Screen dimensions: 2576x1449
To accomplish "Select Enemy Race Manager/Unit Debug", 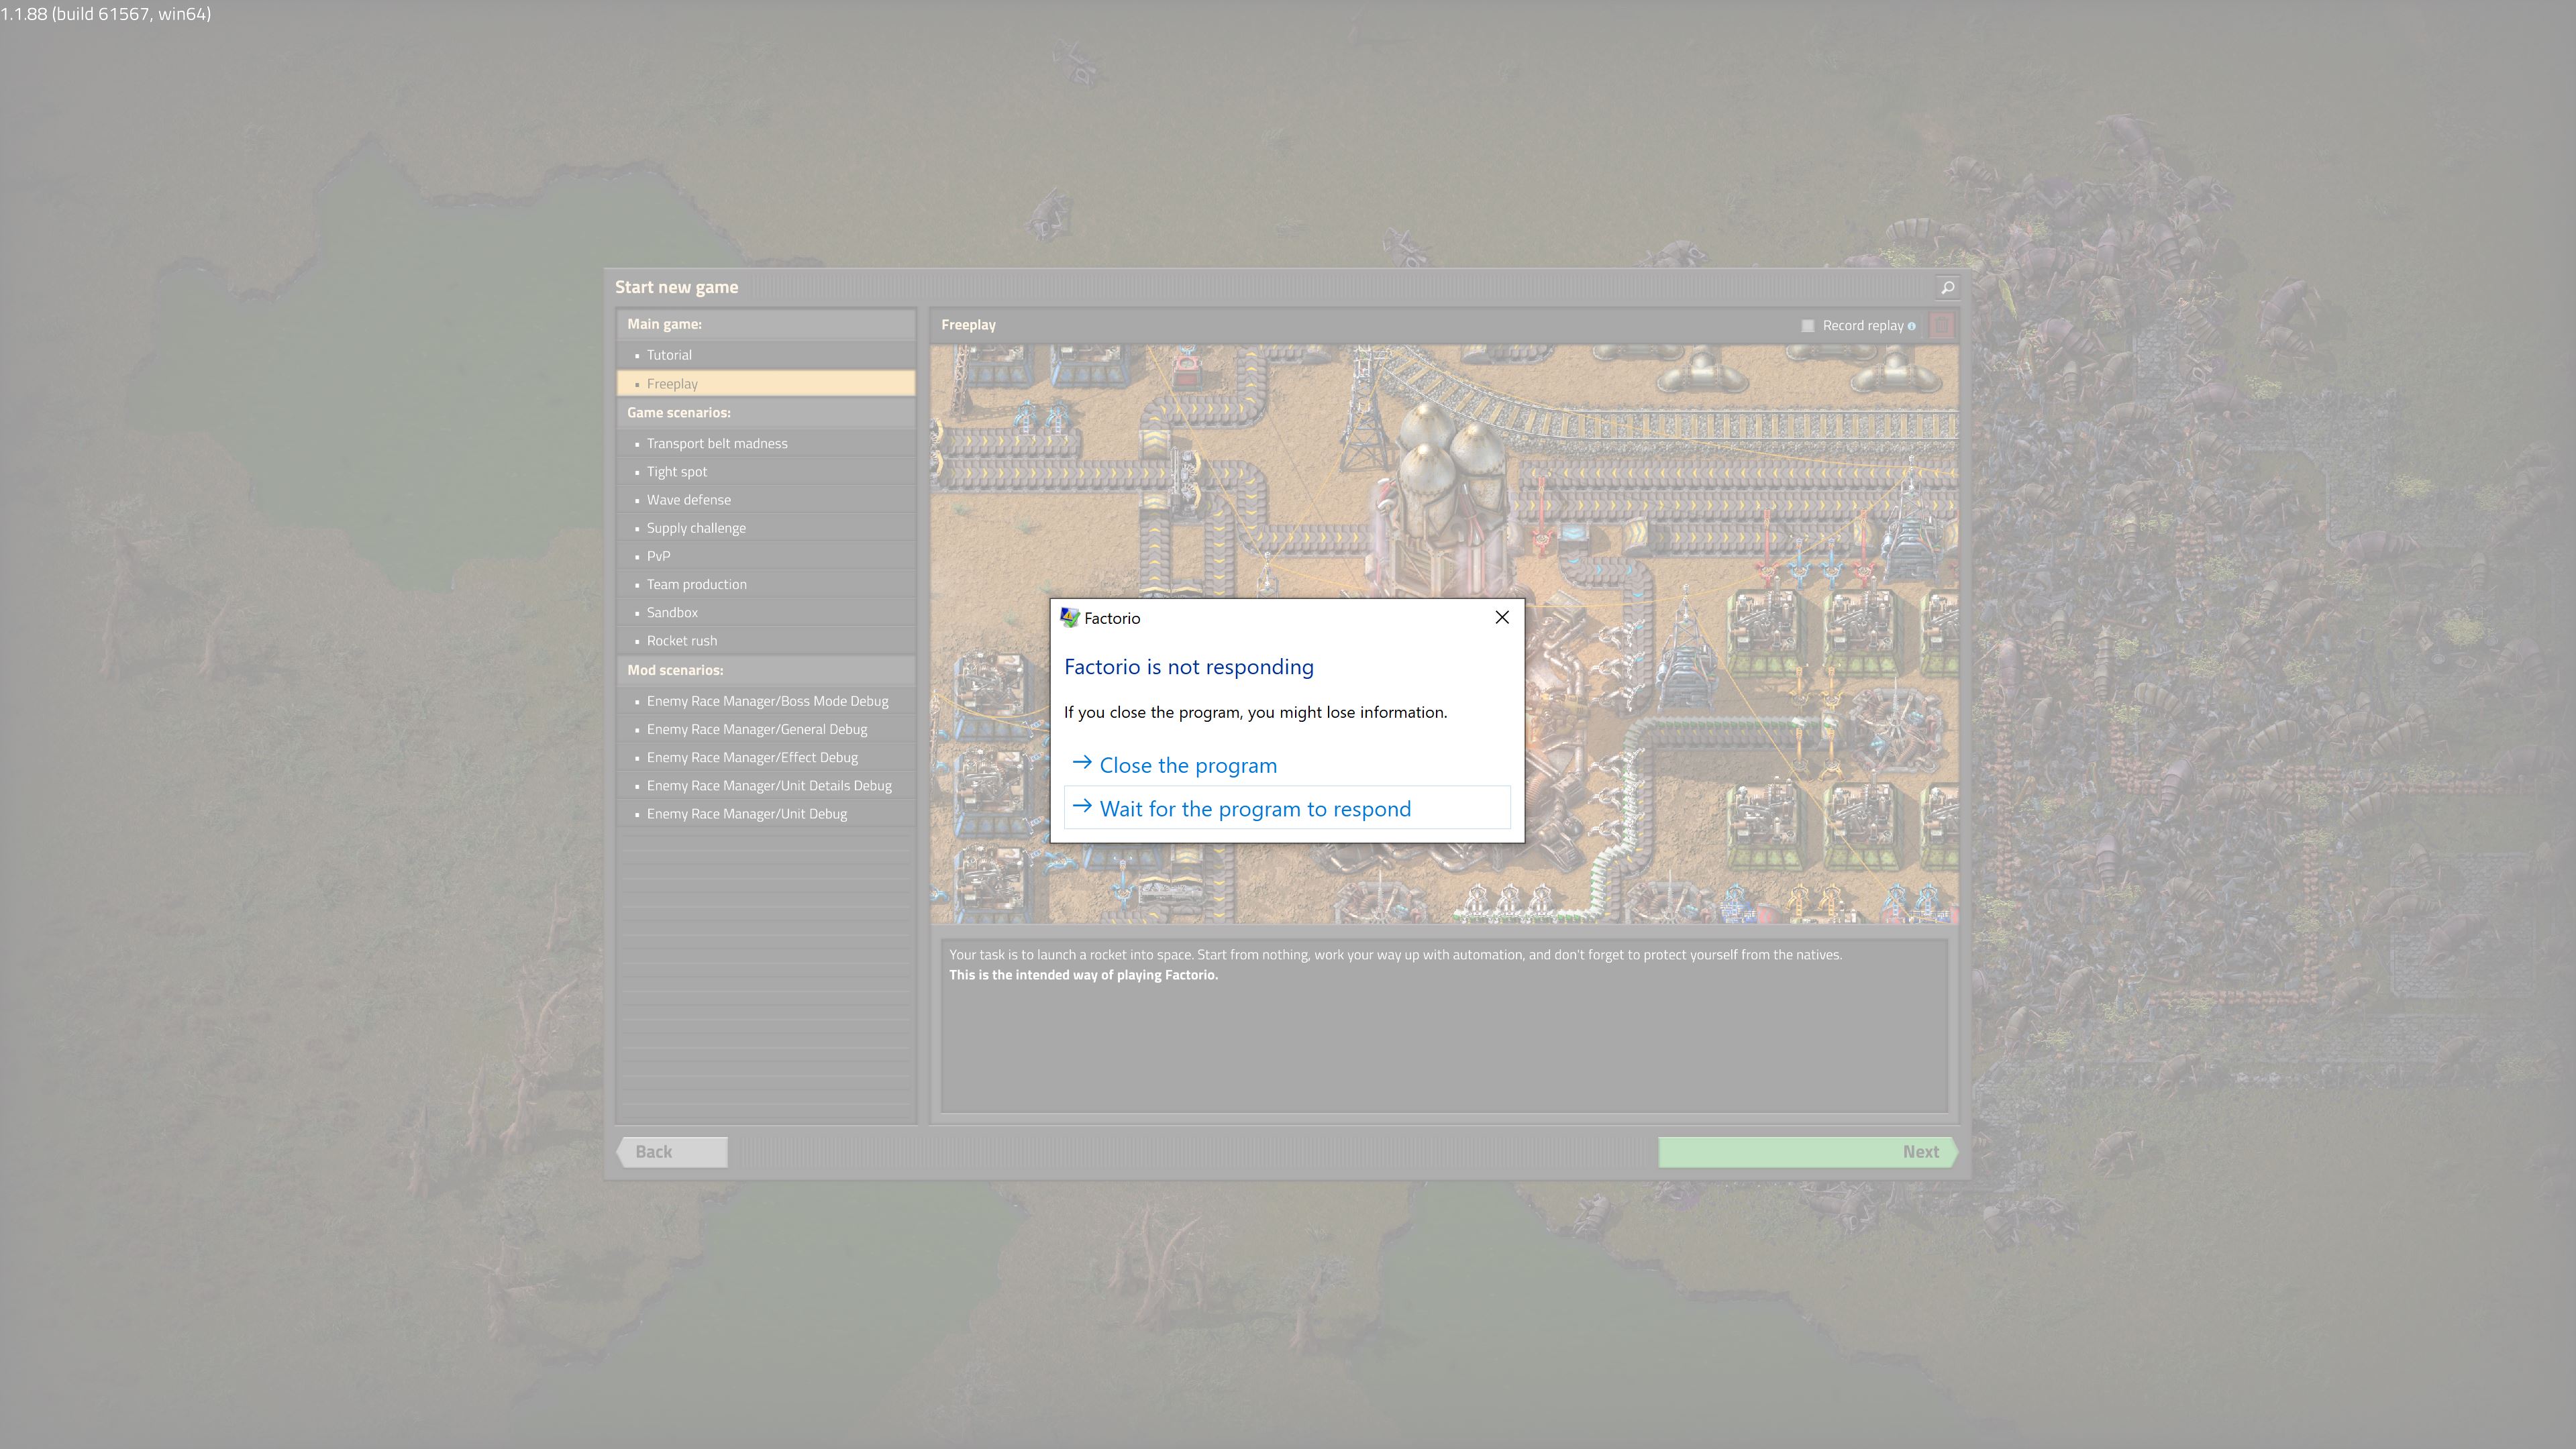I will (x=766, y=814).
